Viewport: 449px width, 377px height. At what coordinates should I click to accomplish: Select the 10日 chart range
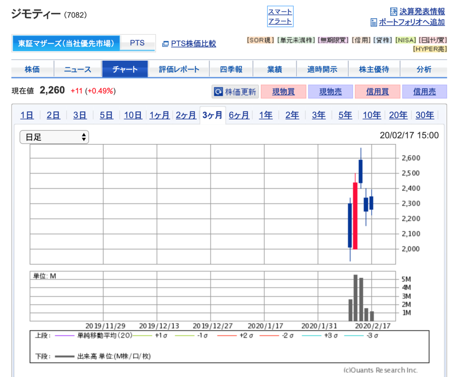point(133,115)
